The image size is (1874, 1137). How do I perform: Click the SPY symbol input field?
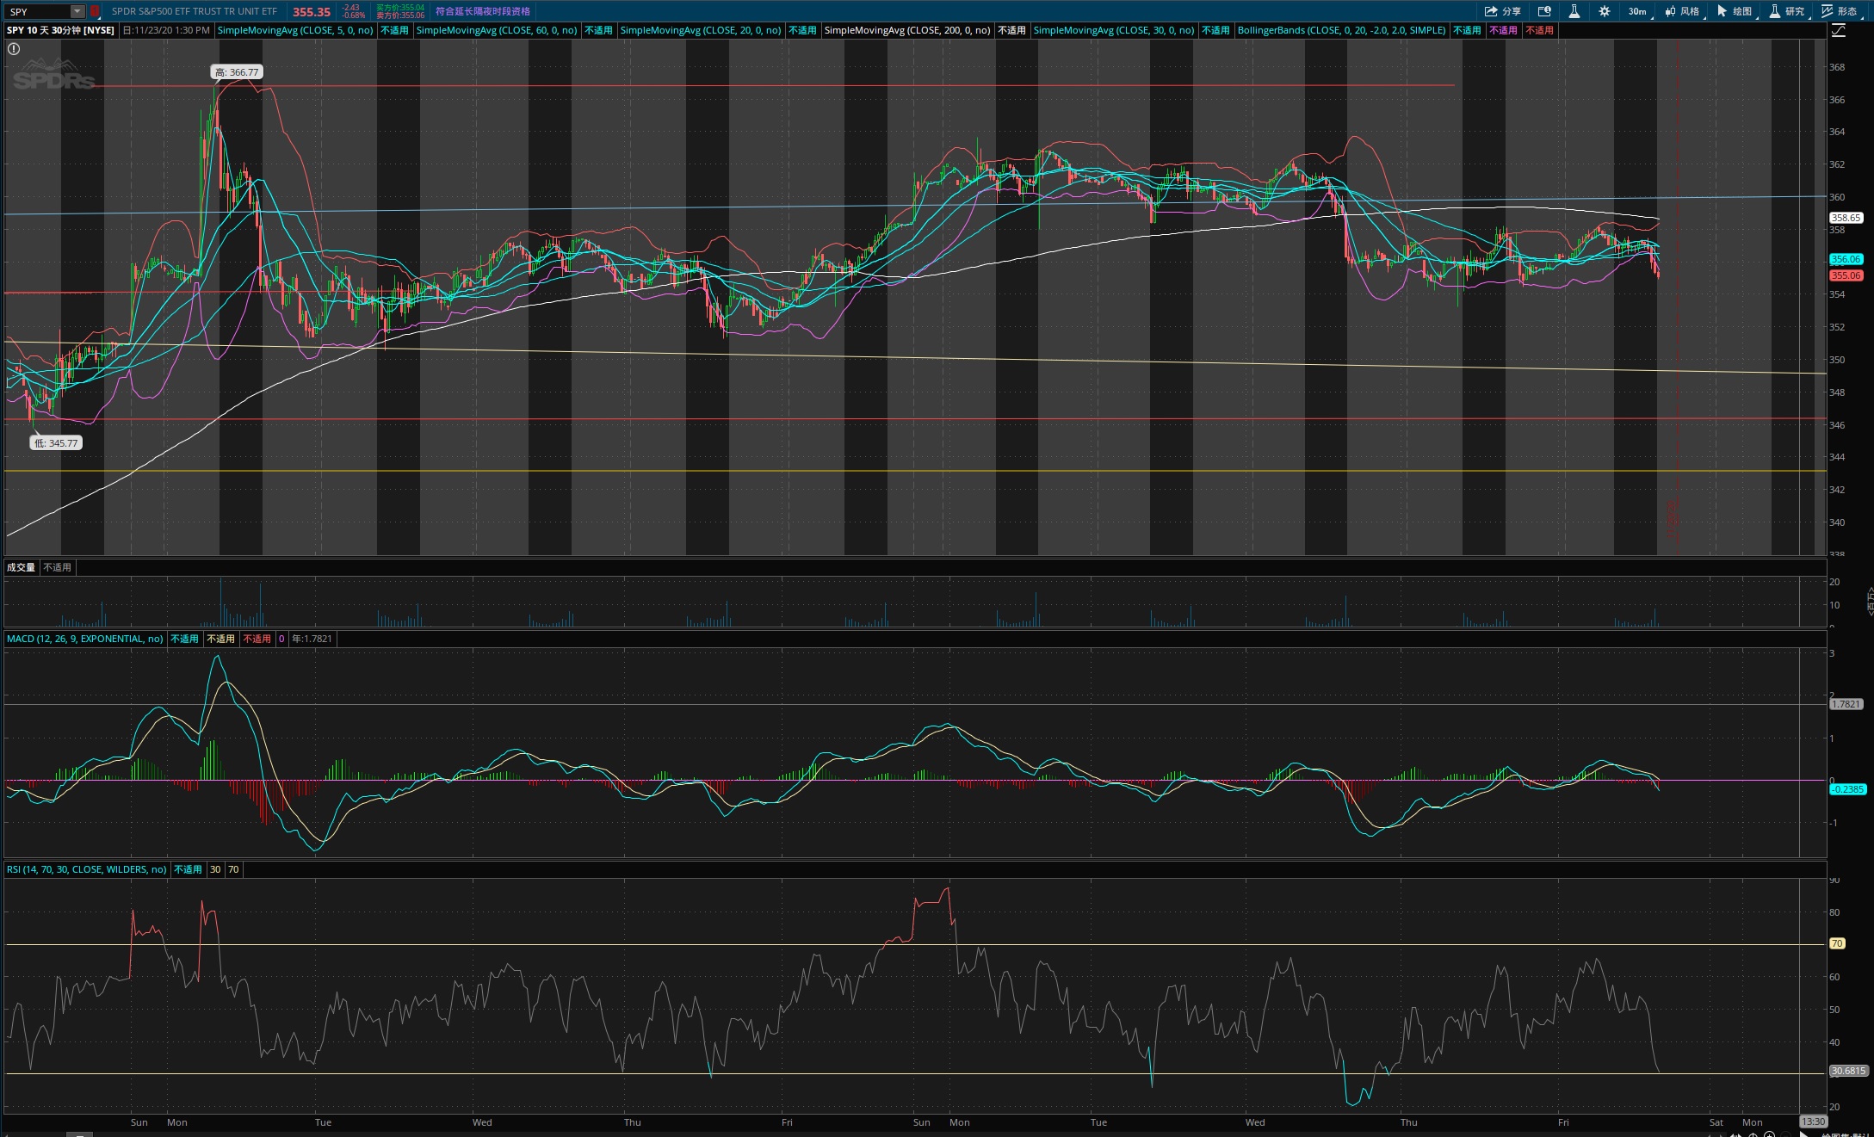[x=37, y=11]
